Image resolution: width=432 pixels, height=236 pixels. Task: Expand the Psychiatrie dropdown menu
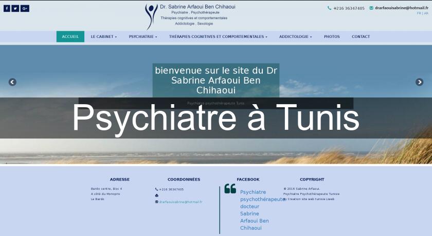point(143,36)
